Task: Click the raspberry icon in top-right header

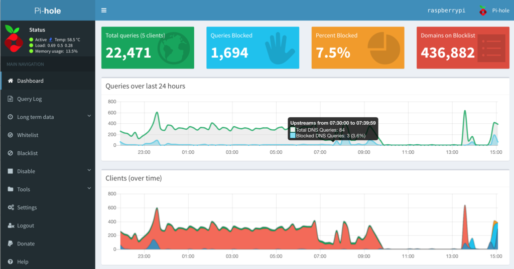Action: pyautogui.click(x=483, y=11)
